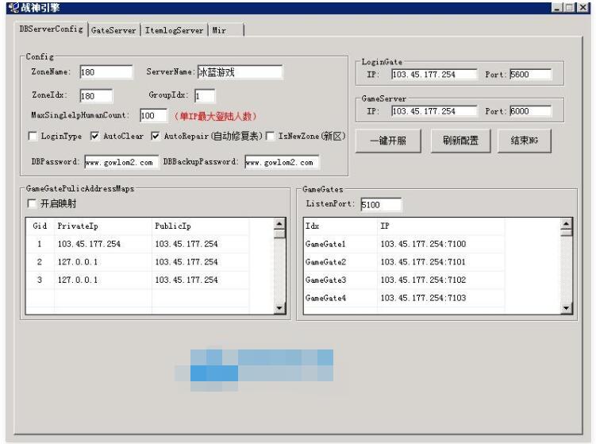Check the IsNewZone option
The height and width of the screenshot is (444, 596).
point(271,137)
